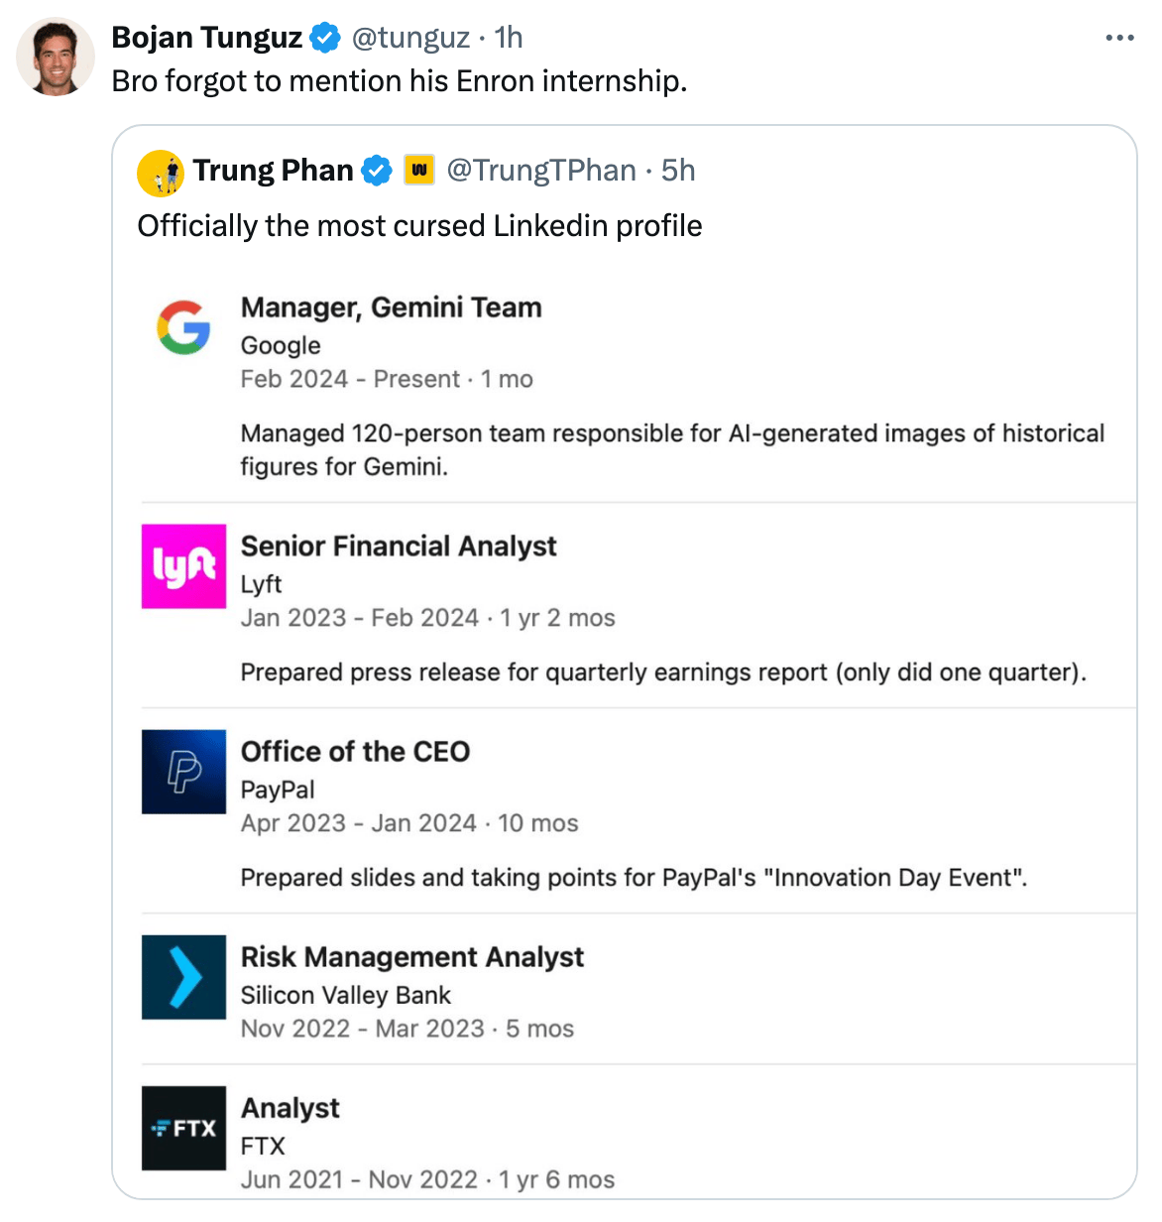Click the pink Lyft logo

pyautogui.click(x=183, y=566)
